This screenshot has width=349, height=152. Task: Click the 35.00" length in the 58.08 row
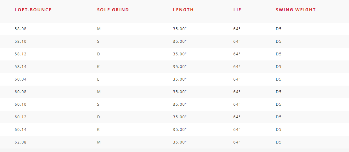[180, 29]
